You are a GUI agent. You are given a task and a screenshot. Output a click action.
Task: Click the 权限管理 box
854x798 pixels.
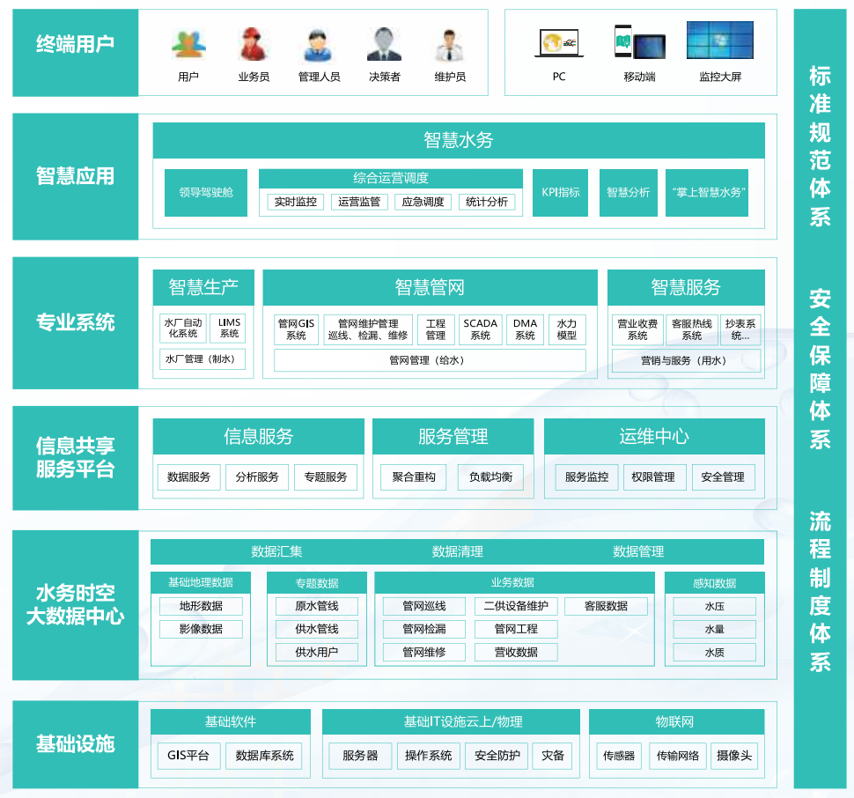point(655,477)
